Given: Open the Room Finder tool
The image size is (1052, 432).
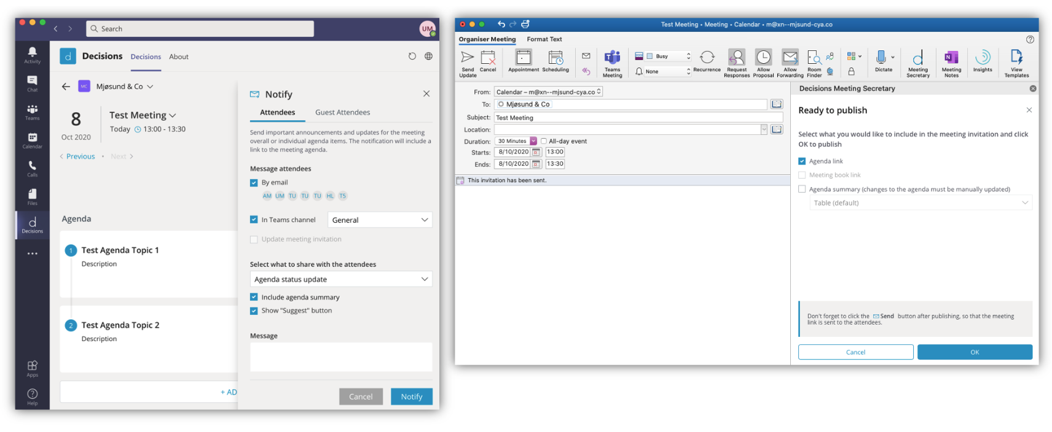Looking at the screenshot, I should (814, 63).
